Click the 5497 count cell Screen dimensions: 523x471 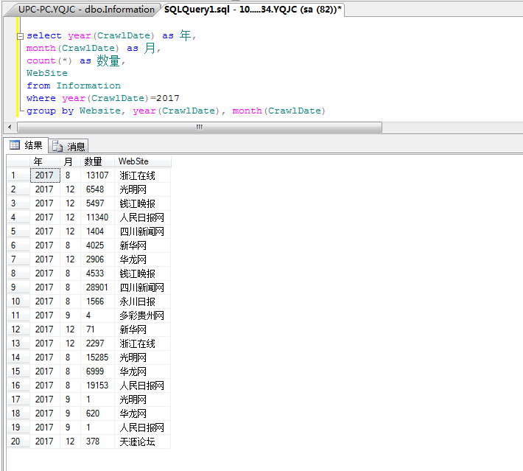coord(97,203)
